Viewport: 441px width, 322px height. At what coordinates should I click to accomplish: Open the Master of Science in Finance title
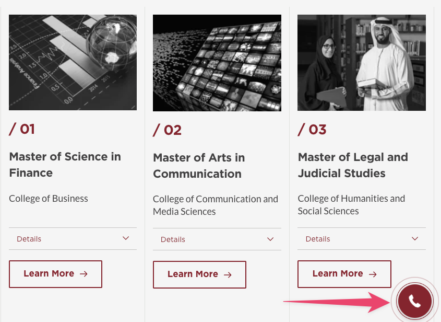tap(65, 164)
